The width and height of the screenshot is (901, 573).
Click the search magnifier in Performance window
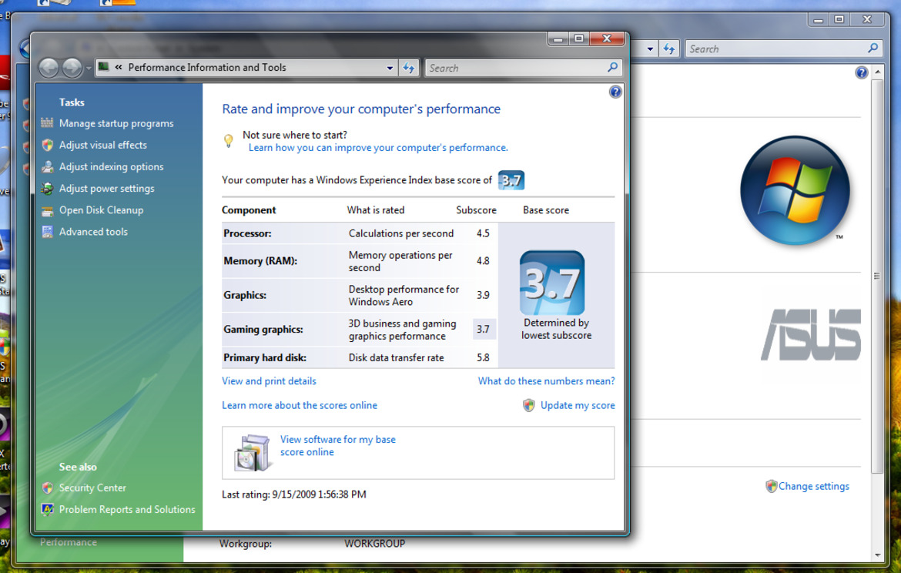[x=612, y=67]
